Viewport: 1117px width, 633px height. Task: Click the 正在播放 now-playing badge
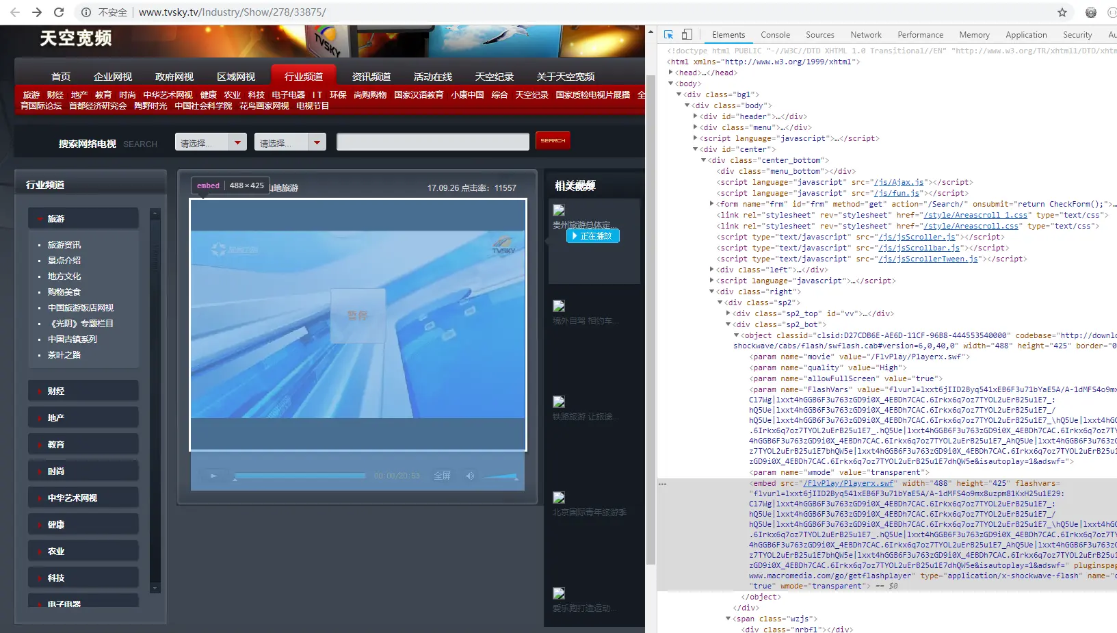click(x=593, y=236)
